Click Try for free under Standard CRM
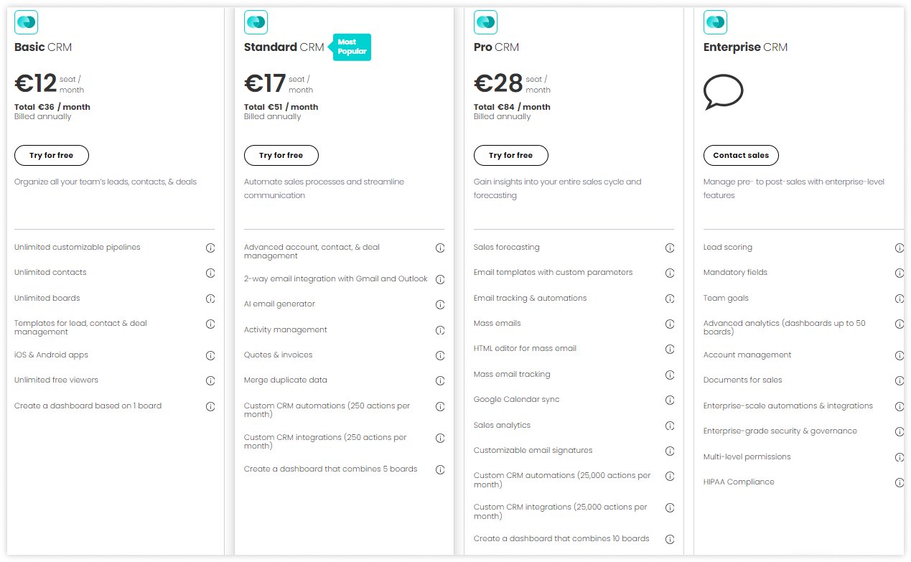The image size is (911, 562). click(281, 155)
